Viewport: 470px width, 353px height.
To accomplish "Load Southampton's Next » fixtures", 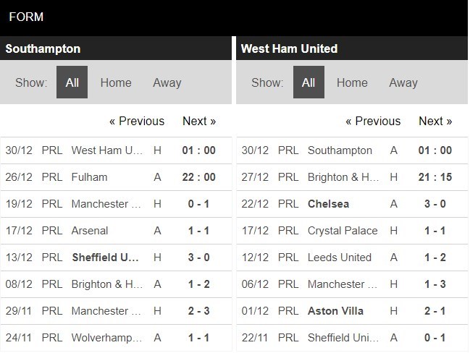I will point(199,122).
